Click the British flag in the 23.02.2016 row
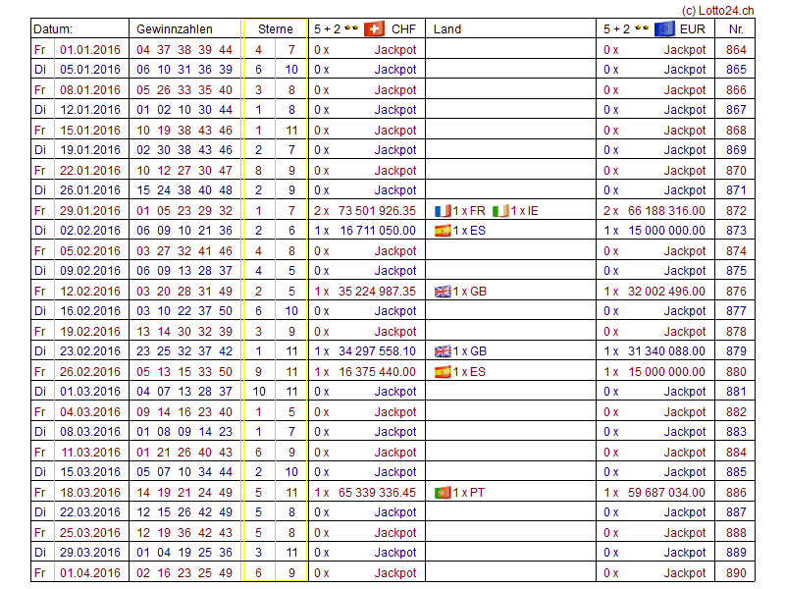This screenshot has width=785, height=589. point(443,351)
